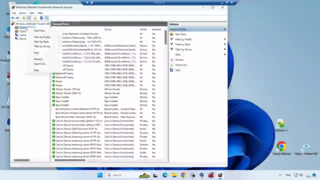Screen dimensions: 320x180
Task: Open the File menu
Action: point(14,13)
